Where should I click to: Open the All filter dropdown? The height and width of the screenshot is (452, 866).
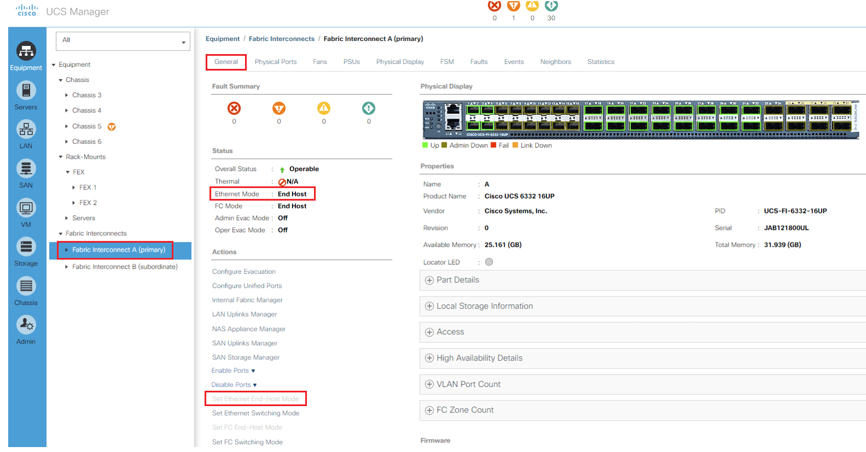click(123, 41)
